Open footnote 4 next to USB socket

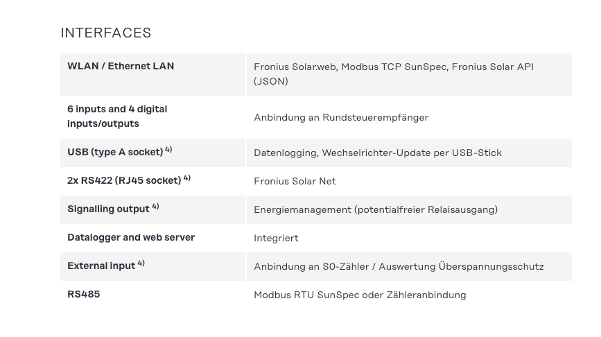tap(168, 150)
